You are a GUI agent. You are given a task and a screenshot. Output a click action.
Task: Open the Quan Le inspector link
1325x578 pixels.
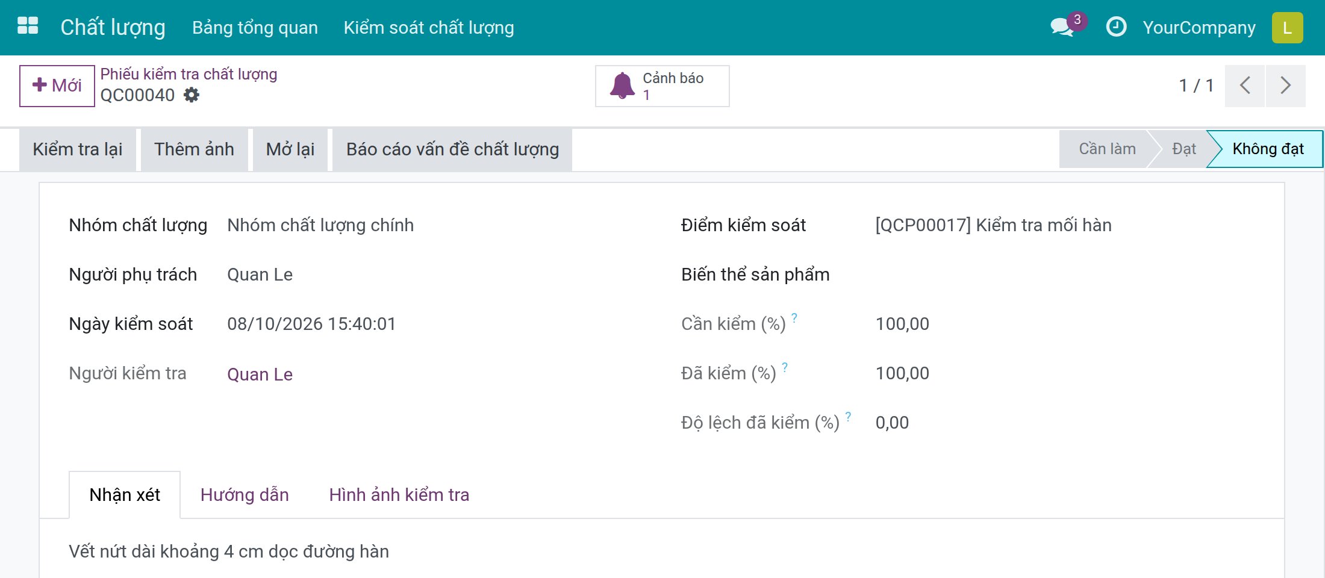click(260, 374)
